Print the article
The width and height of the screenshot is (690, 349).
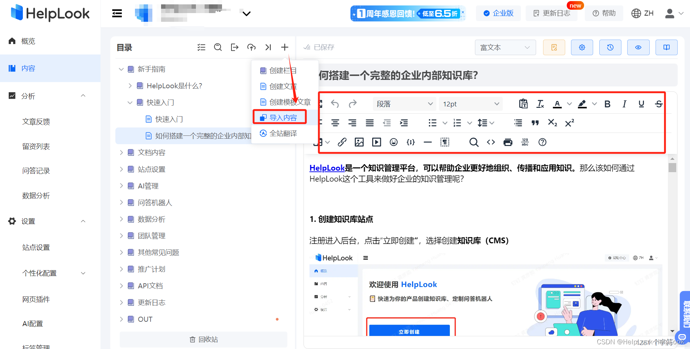tap(508, 142)
